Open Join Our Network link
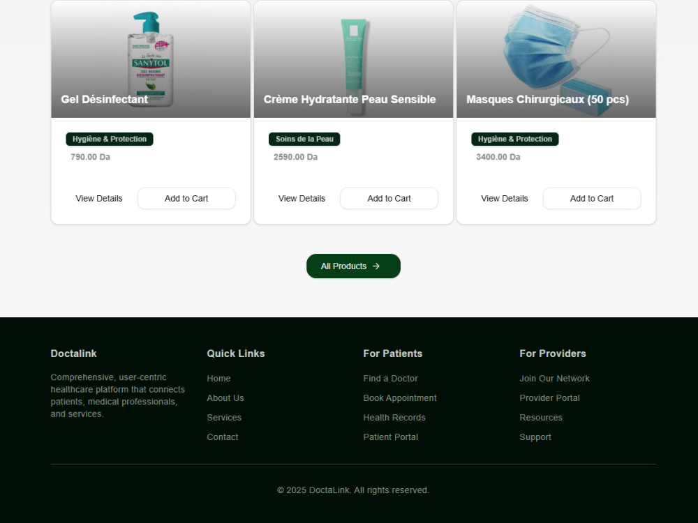Viewport: 698px width, 523px height. tap(554, 379)
